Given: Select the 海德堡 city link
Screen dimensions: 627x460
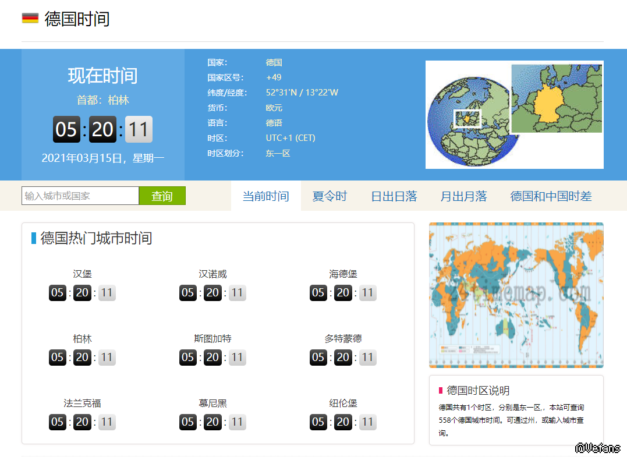Looking at the screenshot, I should click(343, 274).
